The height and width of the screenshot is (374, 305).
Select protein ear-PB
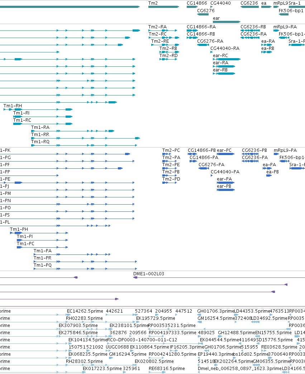(226, 190)
